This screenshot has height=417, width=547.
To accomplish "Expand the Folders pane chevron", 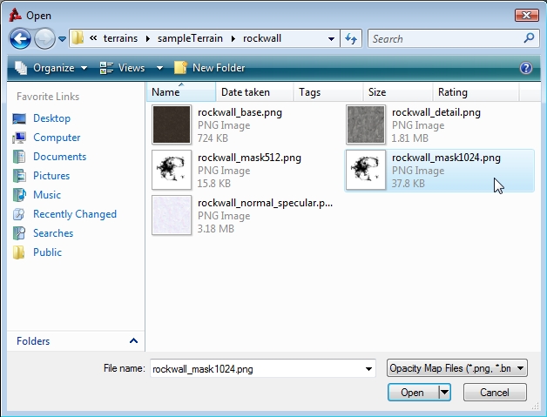I will click(x=133, y=341).
